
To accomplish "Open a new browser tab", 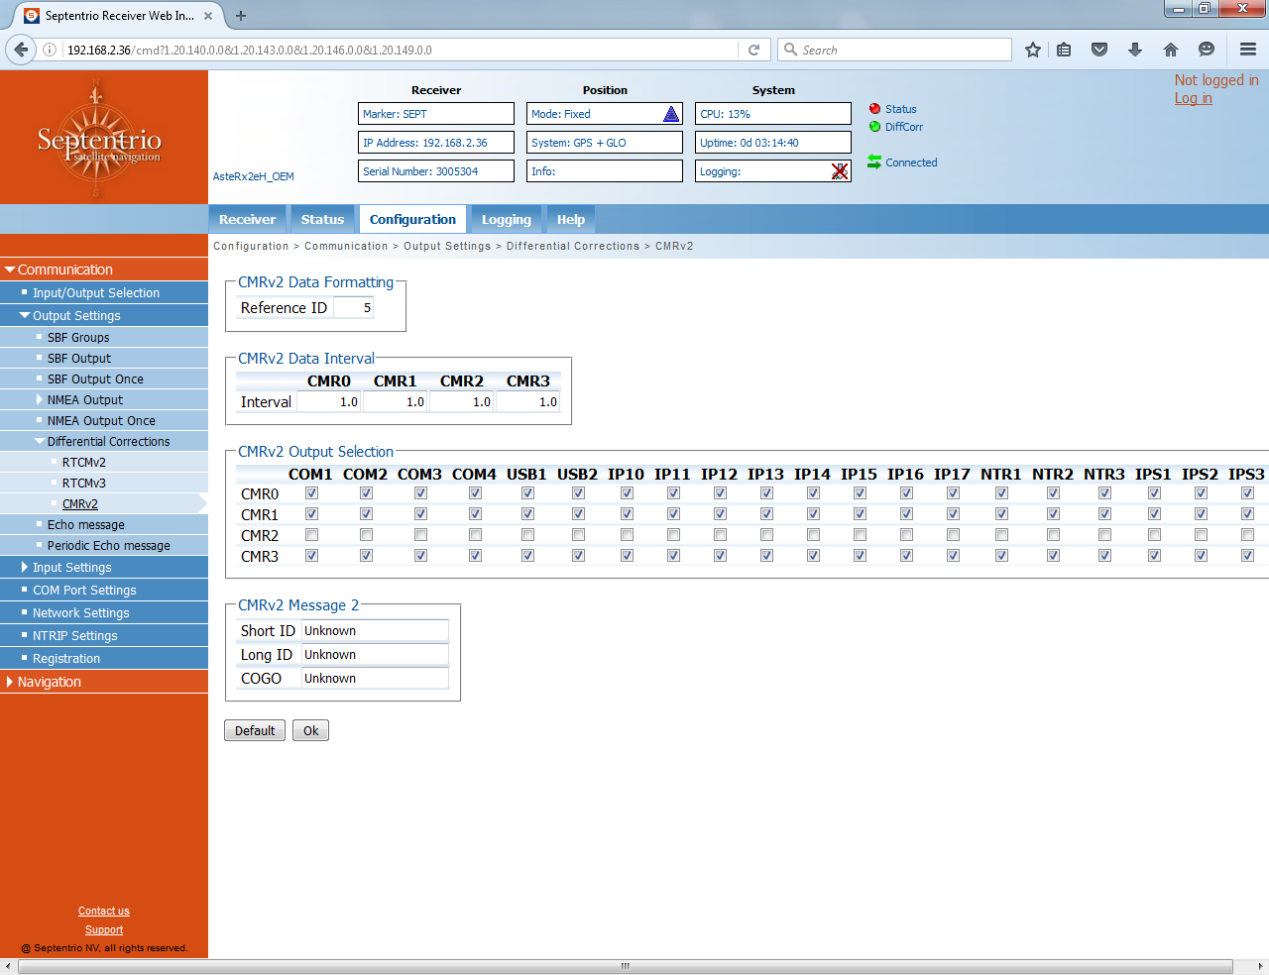I will pos(241,16).
